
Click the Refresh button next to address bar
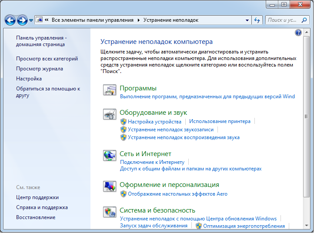(x=257, y=20)
